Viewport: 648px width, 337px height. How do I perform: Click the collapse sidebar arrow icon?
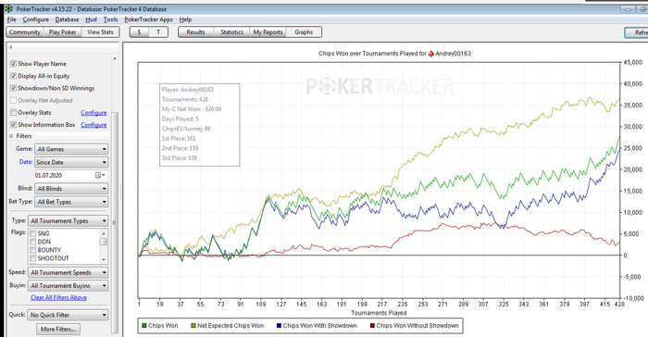click(11, 47)
